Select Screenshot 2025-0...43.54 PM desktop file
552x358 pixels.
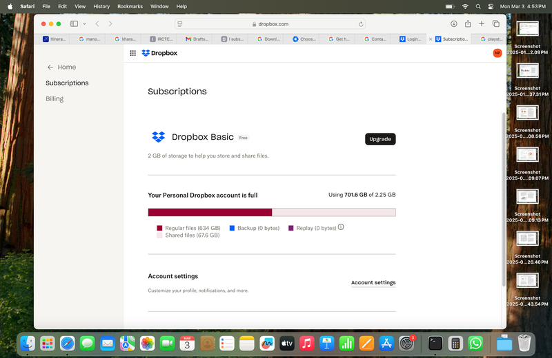(x=527, y=289)
